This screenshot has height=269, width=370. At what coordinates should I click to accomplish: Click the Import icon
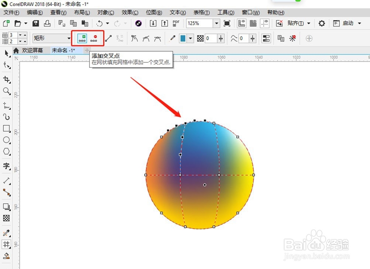click(x=153, y=23)
